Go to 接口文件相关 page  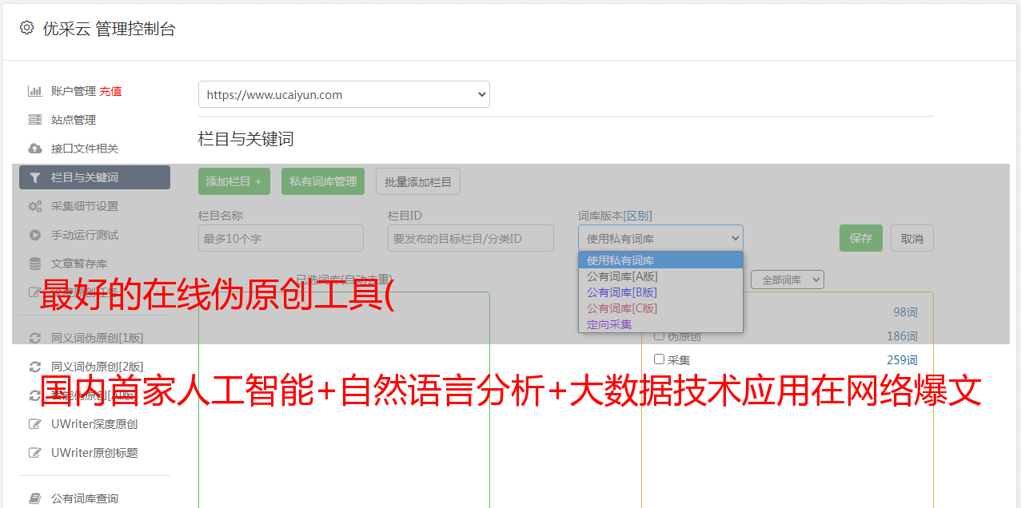pos(85,149)
